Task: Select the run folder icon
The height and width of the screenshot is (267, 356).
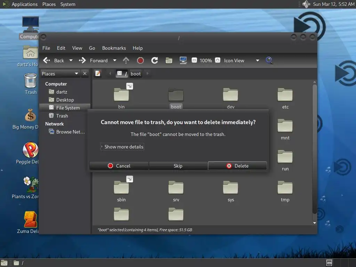Action: 285,156
